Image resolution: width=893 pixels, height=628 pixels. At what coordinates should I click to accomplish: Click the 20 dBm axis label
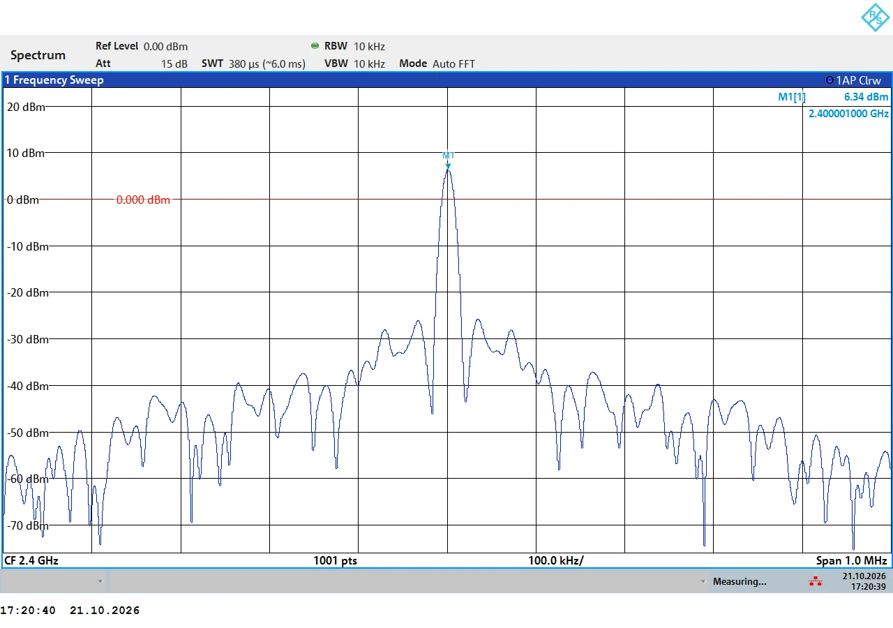(x=27, y=107)
